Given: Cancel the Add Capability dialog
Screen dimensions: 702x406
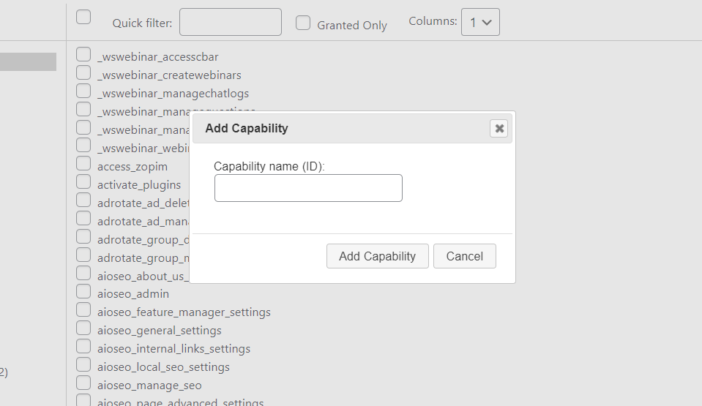Looking at the screenshot, I should [464, 256].
